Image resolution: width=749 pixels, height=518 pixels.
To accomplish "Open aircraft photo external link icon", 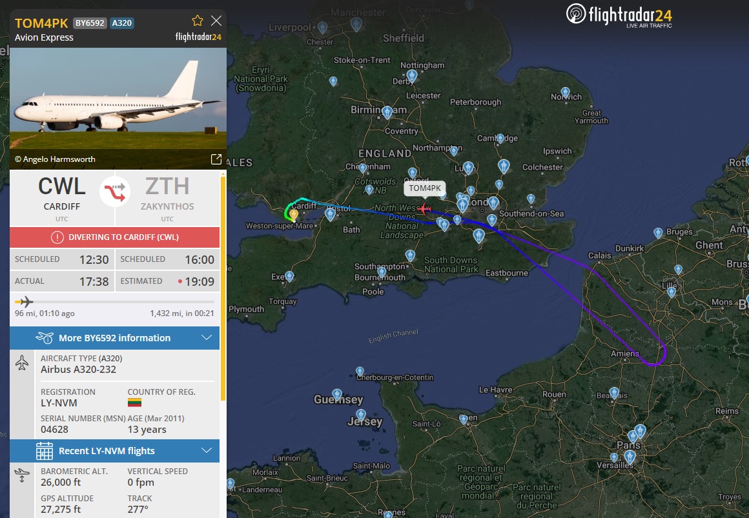I will [x=216, y=159].
